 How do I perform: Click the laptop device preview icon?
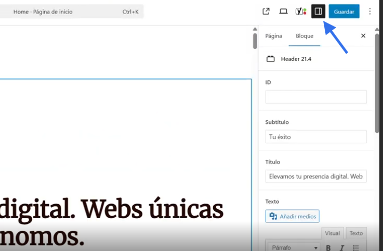click(283, 11)
